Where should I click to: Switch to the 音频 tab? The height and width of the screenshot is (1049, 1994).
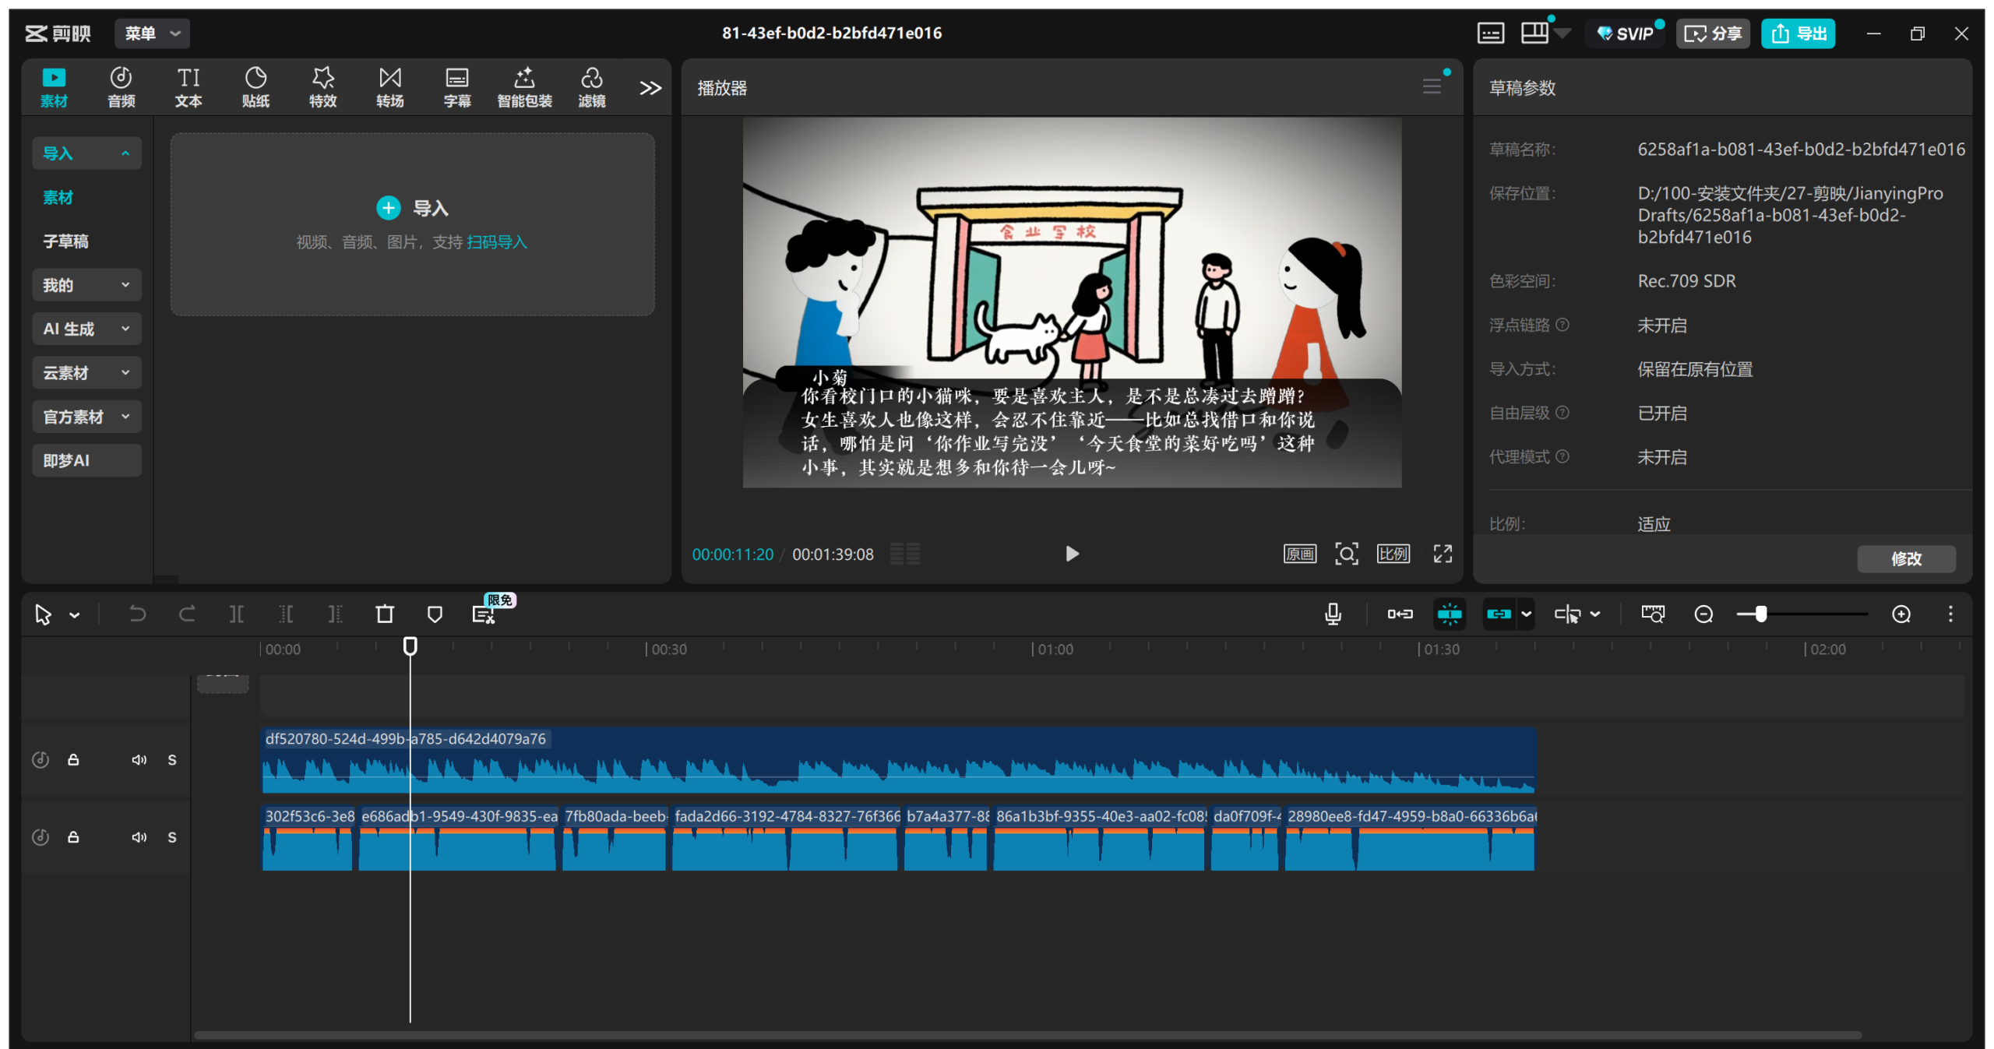tap(121, 86)
